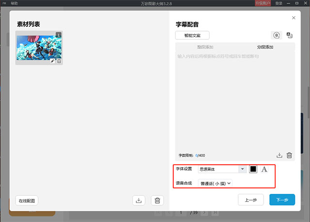310x222 pixels.
Task: Click the 字数限制 0/400 counter text
Action: [x=192, y=155]
